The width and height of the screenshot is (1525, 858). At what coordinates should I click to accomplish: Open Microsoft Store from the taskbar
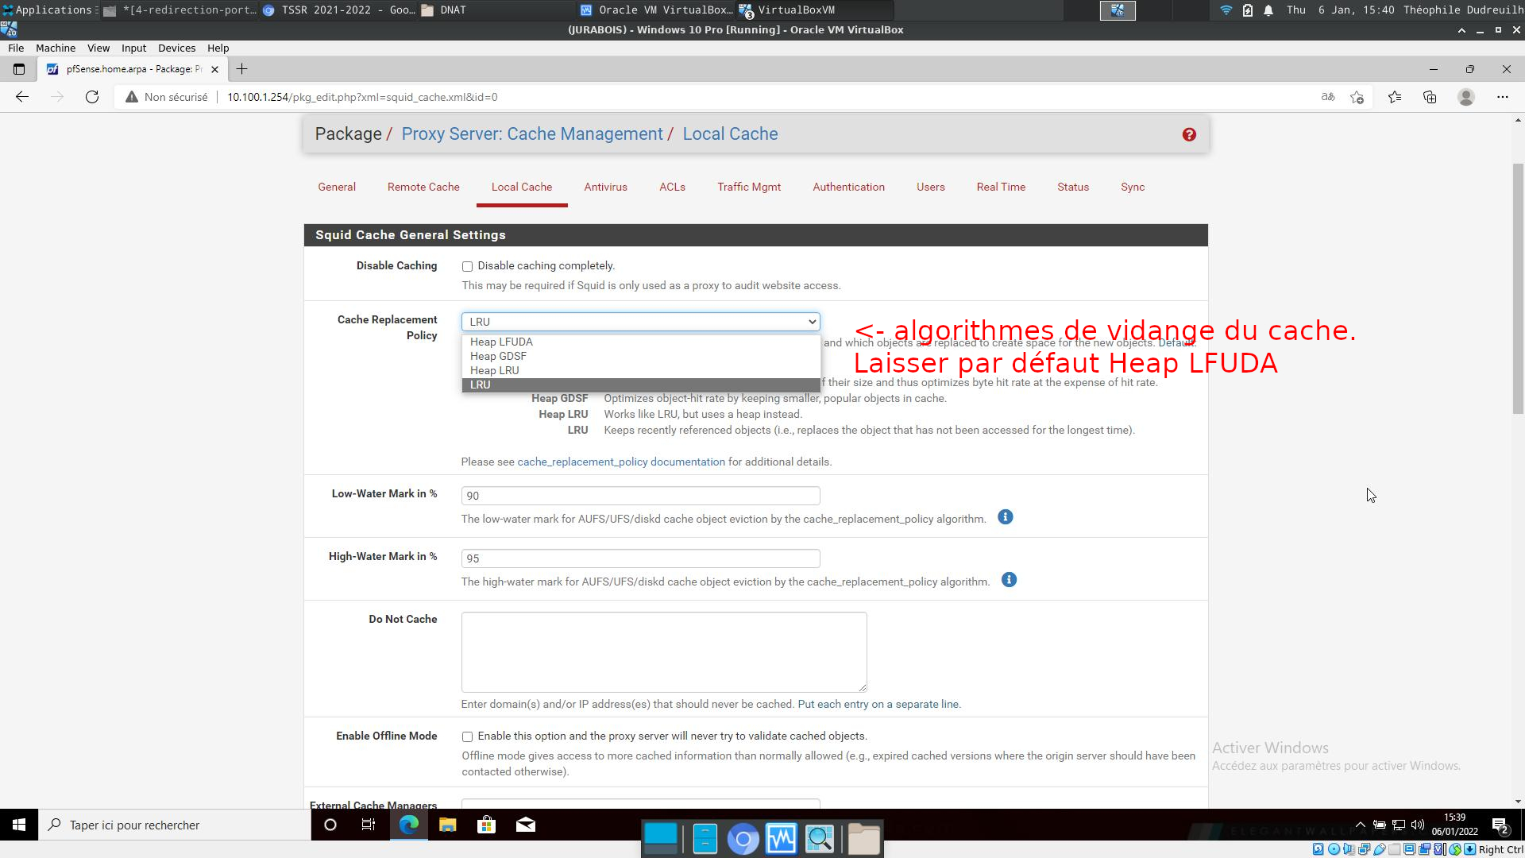(486, 825)
